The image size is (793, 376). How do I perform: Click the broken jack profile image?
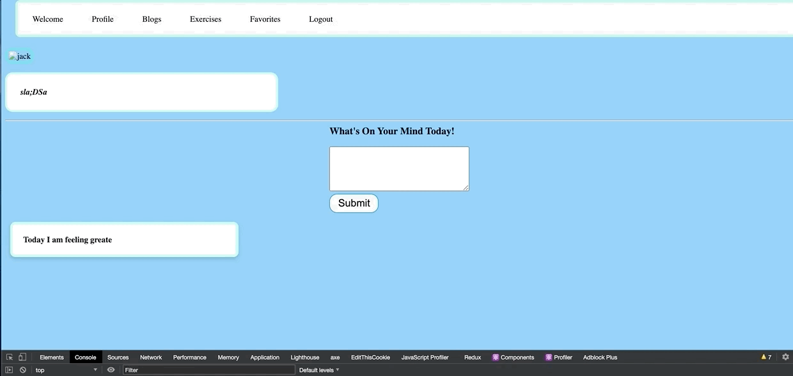[x=19, y=56]
